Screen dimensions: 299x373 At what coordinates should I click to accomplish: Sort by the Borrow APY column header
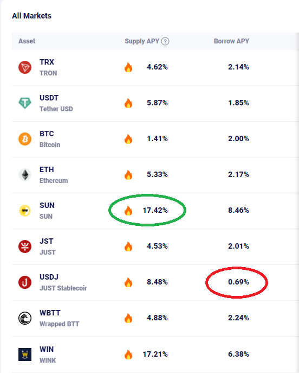coord(231,41)
